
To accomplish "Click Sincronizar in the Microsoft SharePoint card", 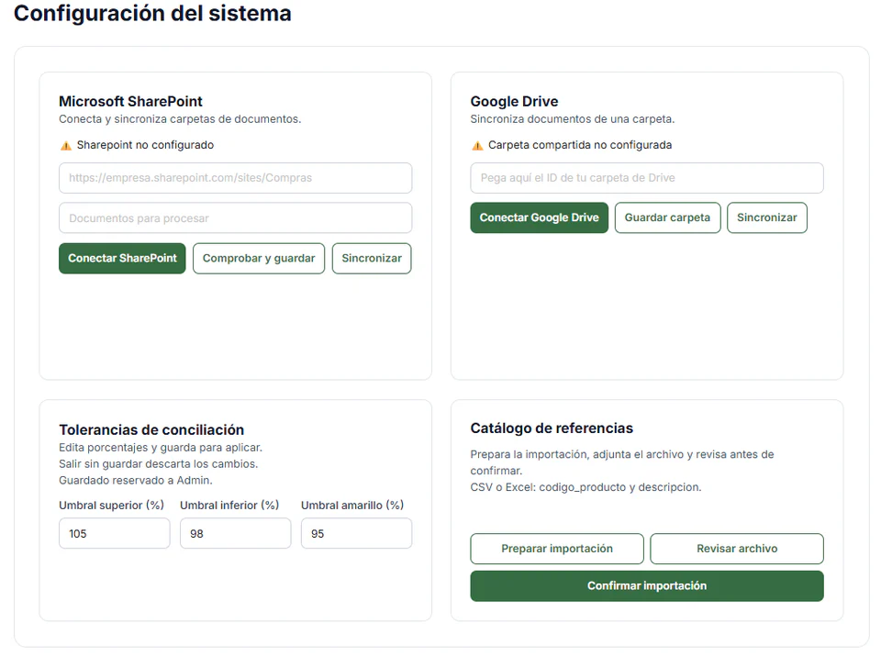I will 372,259.
